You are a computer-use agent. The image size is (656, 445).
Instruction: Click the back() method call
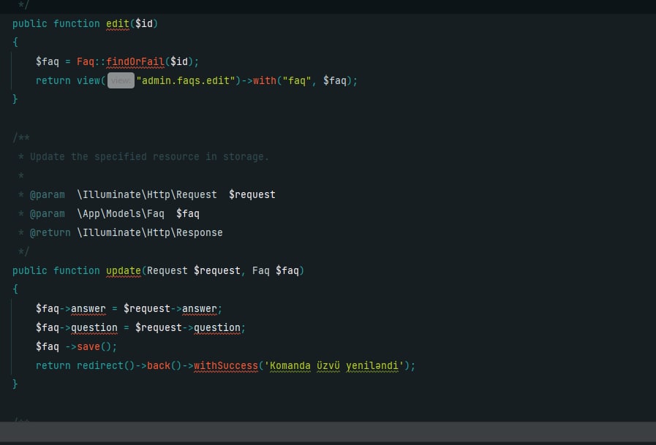[158, 365]
